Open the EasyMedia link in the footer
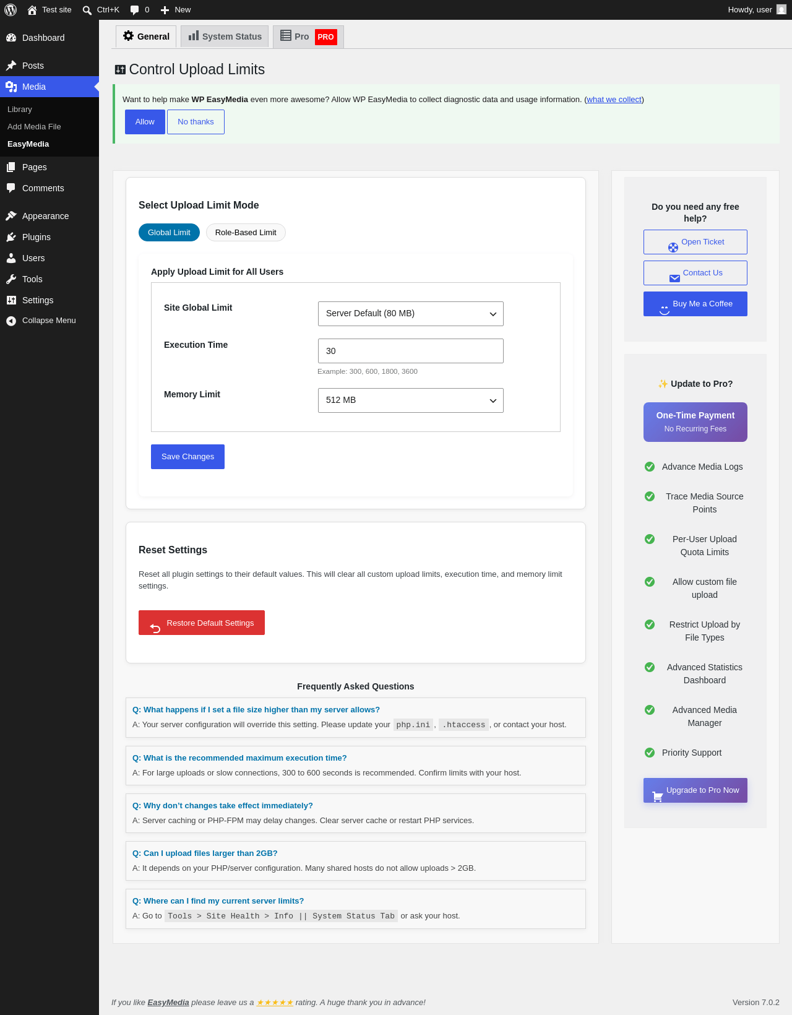The width and height of the screenshot is (792, 1015). click(168, 1003)
